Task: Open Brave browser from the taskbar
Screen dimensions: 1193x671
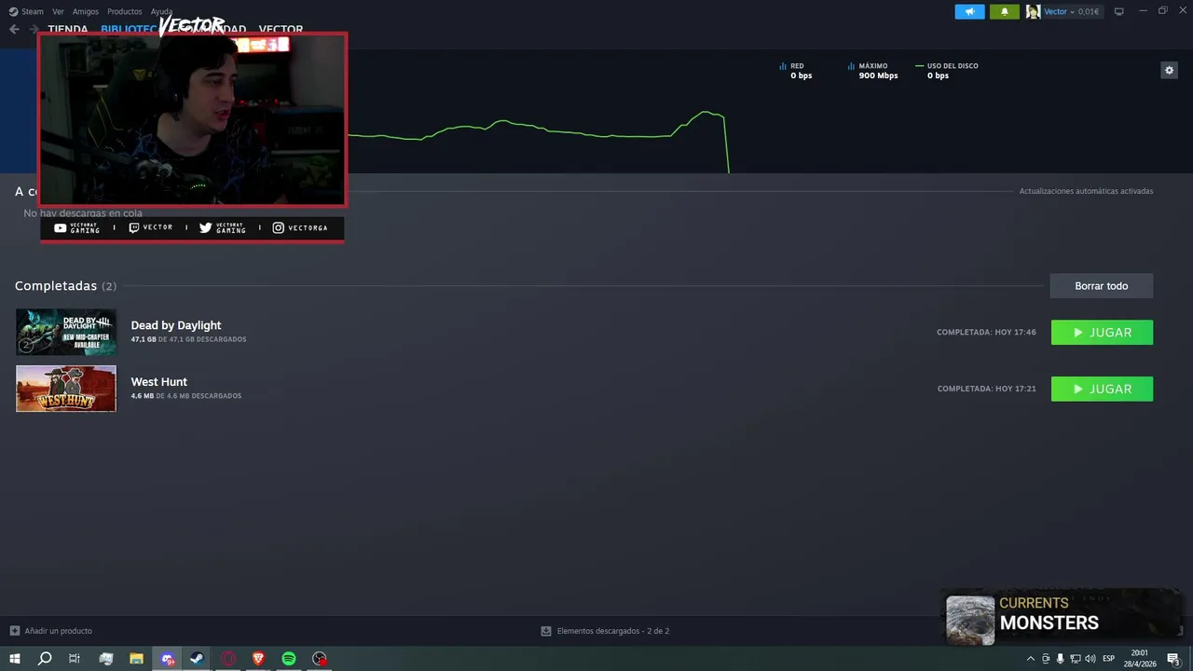Action: pos(258,659)
